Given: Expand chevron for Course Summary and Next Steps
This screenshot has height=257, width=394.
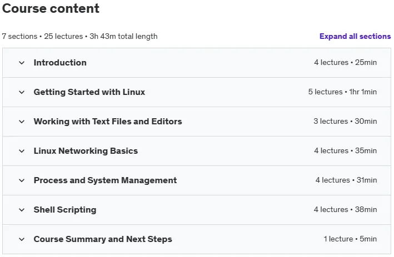Looking at the screenshot, I should click(22, 239).
